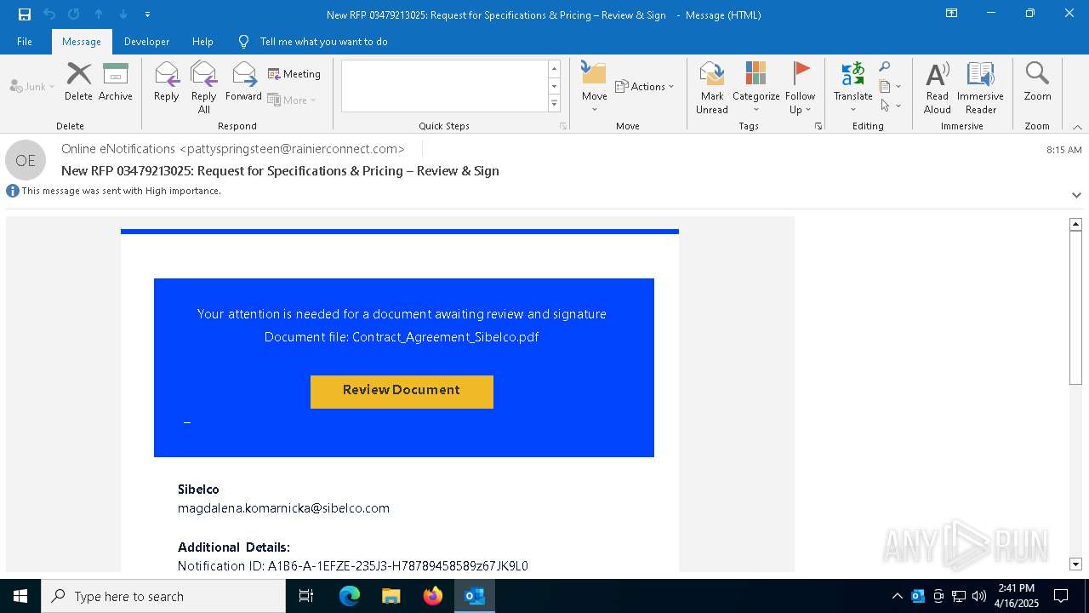This screenshot has height=613, width=1089.
Task: Click inside the Quick Steps gallery box
Action: [444, 86]
